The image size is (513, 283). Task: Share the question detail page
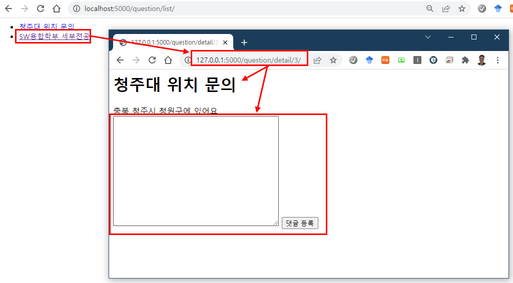317,60
